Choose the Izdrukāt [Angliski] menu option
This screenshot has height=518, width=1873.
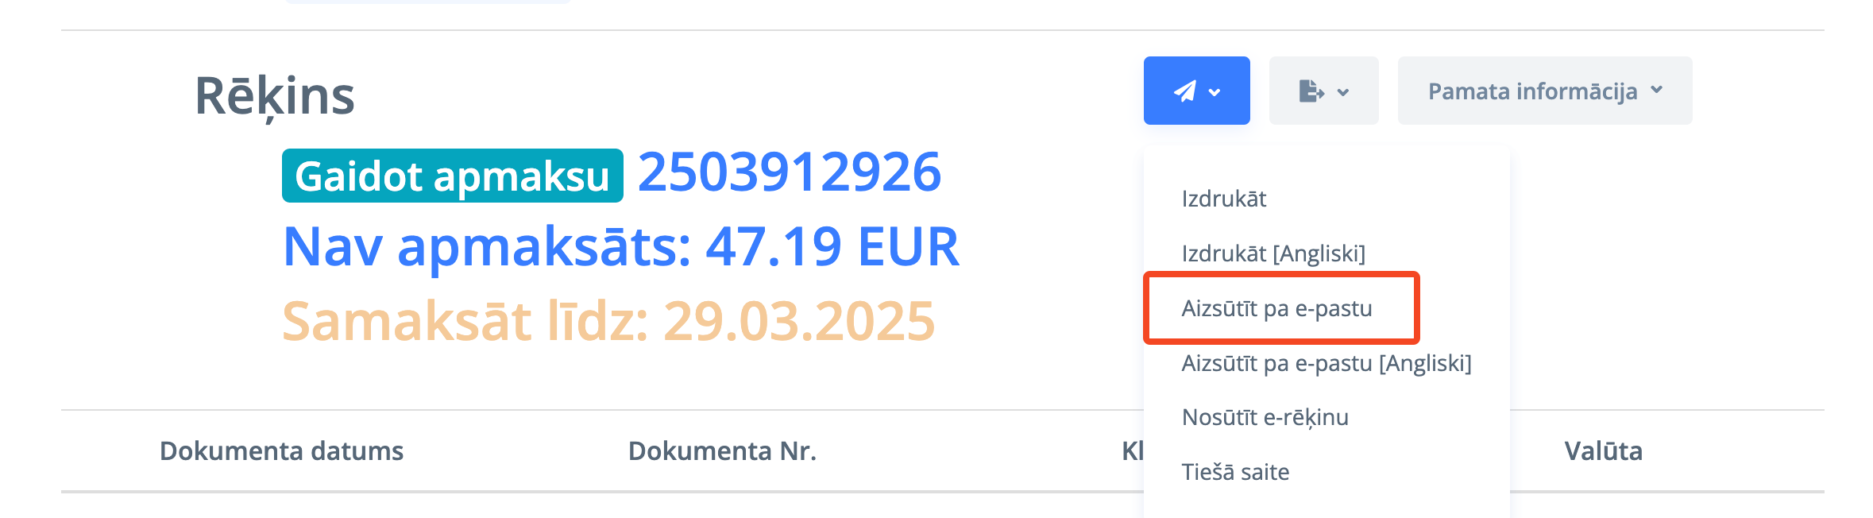coord(1273,253)
